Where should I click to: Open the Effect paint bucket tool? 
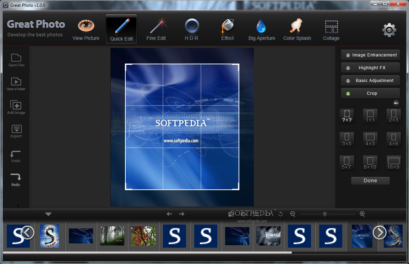(228, 30)
